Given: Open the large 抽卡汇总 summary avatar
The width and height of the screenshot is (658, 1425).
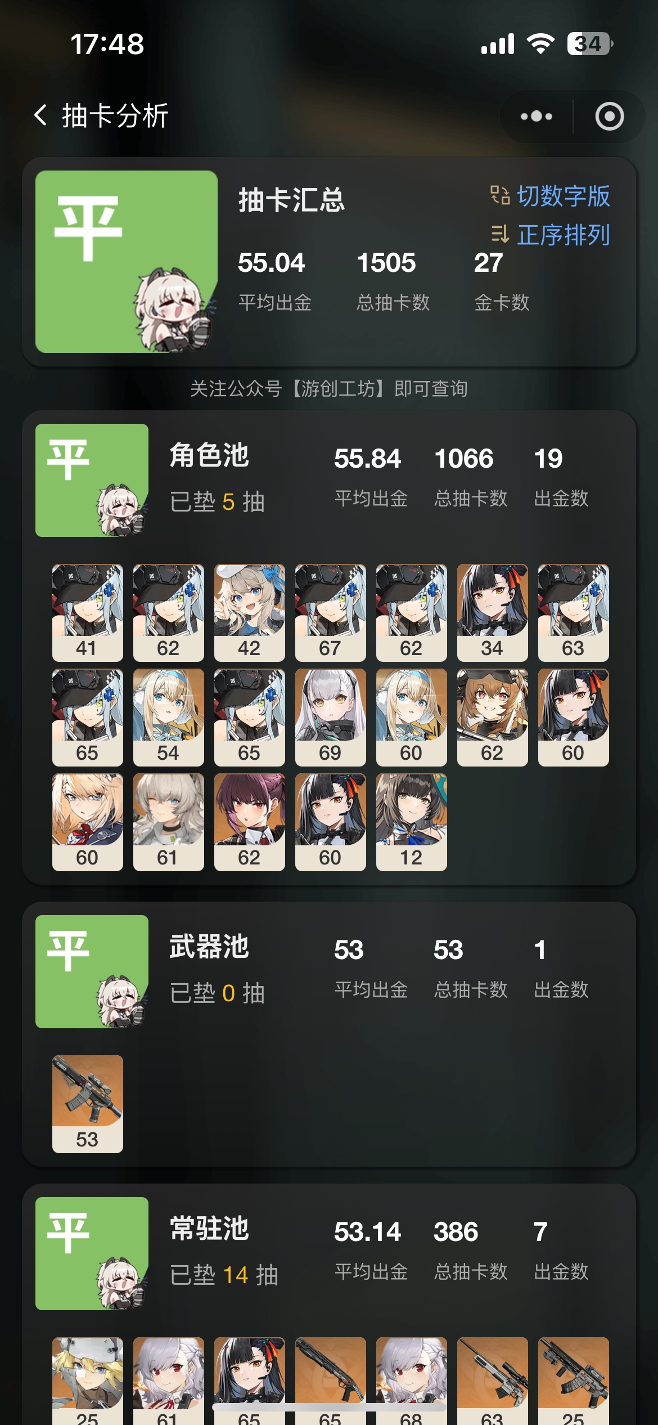Looking at the screenshot, I should coord(127,262).
